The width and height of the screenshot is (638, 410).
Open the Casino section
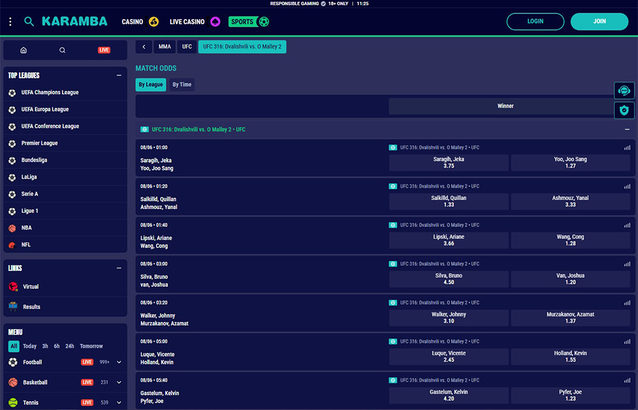140,22
